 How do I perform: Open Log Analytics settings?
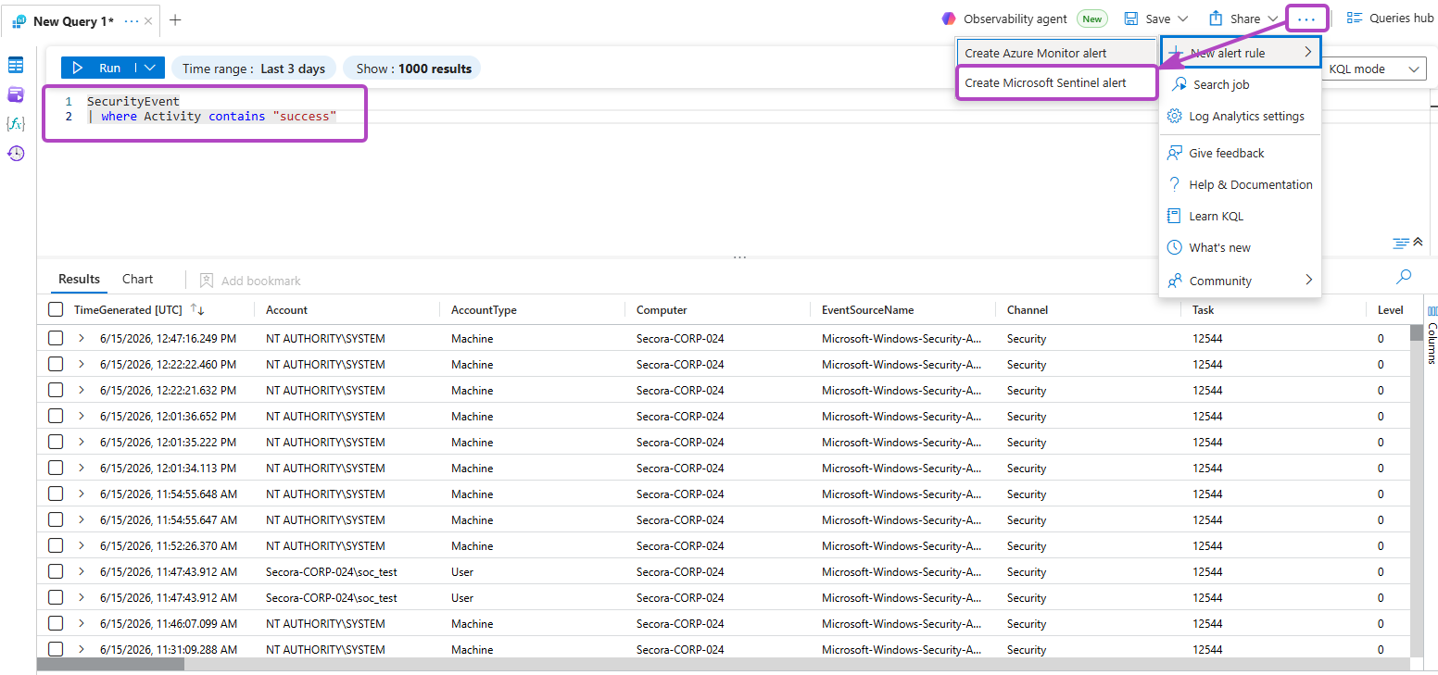coord(1241,116)
